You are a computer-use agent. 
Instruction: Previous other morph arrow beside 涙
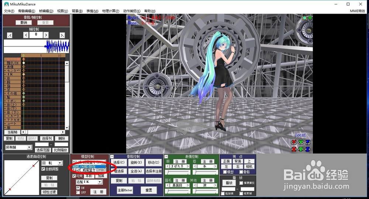195,185
